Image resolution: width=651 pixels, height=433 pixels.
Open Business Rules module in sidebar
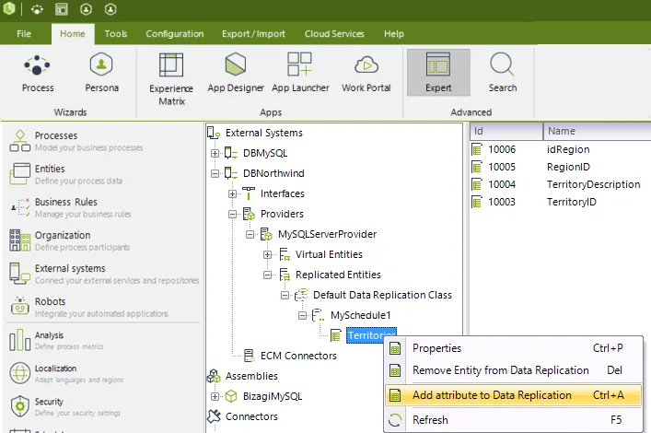tap(70, 207)
